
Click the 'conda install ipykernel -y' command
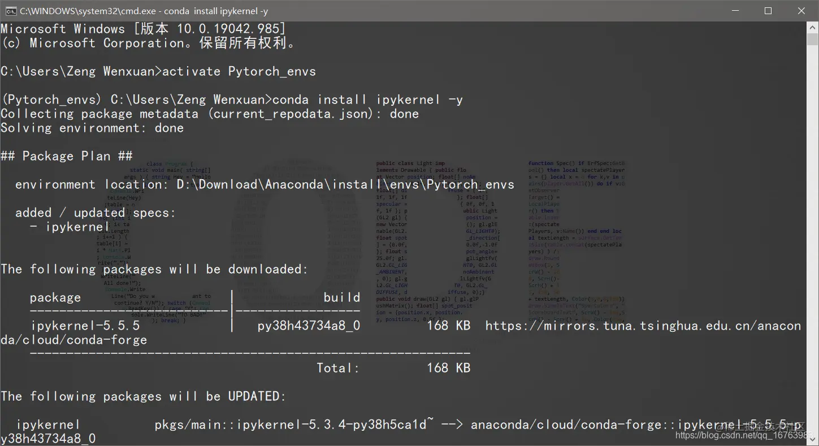pos(367,99)
